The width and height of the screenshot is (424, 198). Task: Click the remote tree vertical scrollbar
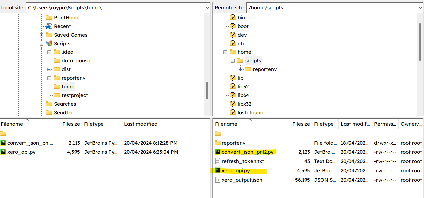(420, 42)
